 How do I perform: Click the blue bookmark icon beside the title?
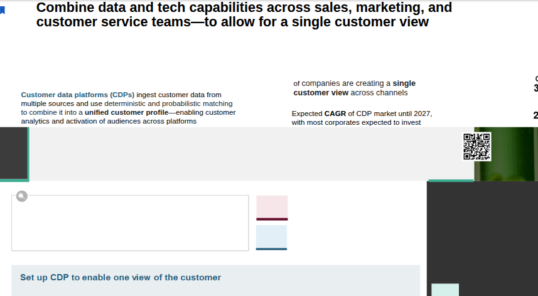(3, 10)
